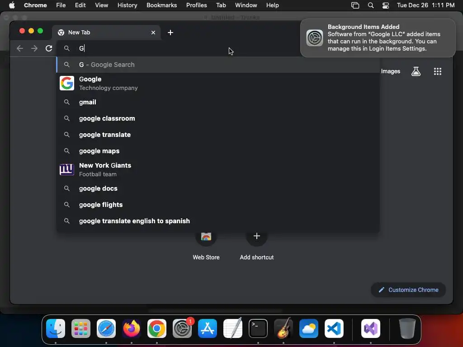Click the forward navigation arrow
The width and height of the screenshot is (463, 347).
(34, 48)
